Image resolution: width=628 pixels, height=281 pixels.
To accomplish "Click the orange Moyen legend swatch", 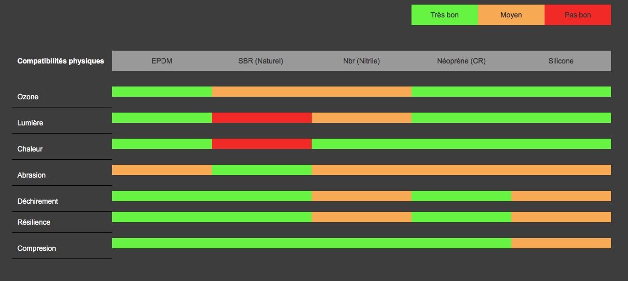I will (x=511, y=15).
